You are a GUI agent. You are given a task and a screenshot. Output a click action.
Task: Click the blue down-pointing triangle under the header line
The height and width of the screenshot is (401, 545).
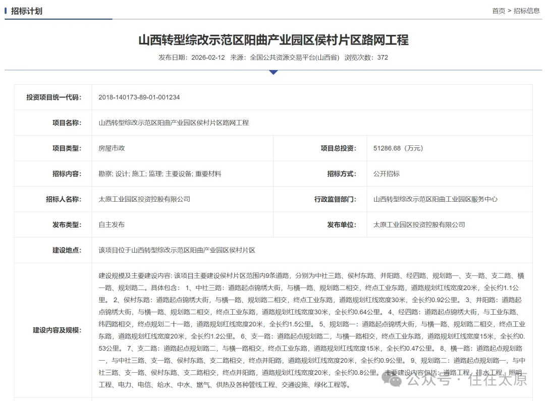[274, 72]
